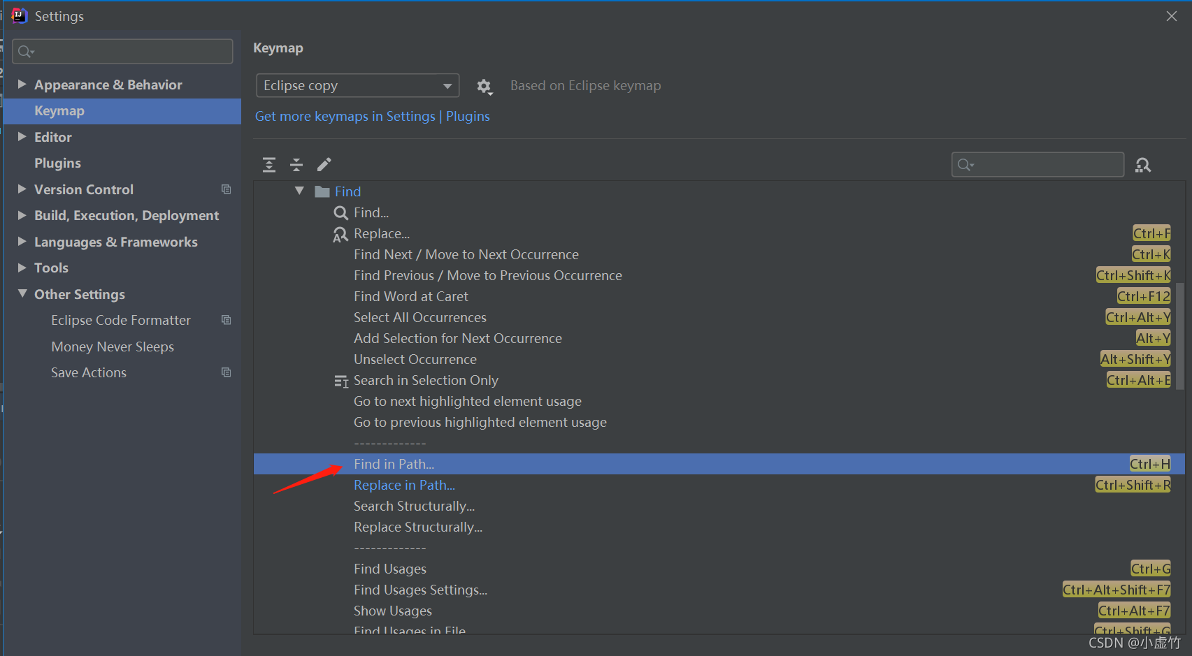This screenshot has height=656, width=1192.
Task: Select Keymap in settings sidebar
Action: (122, 111)
